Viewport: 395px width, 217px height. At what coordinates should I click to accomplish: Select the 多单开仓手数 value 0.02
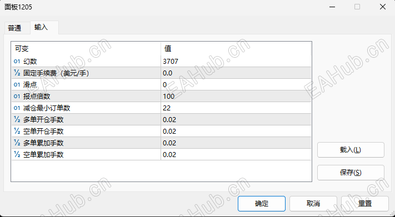click(169, 119)
